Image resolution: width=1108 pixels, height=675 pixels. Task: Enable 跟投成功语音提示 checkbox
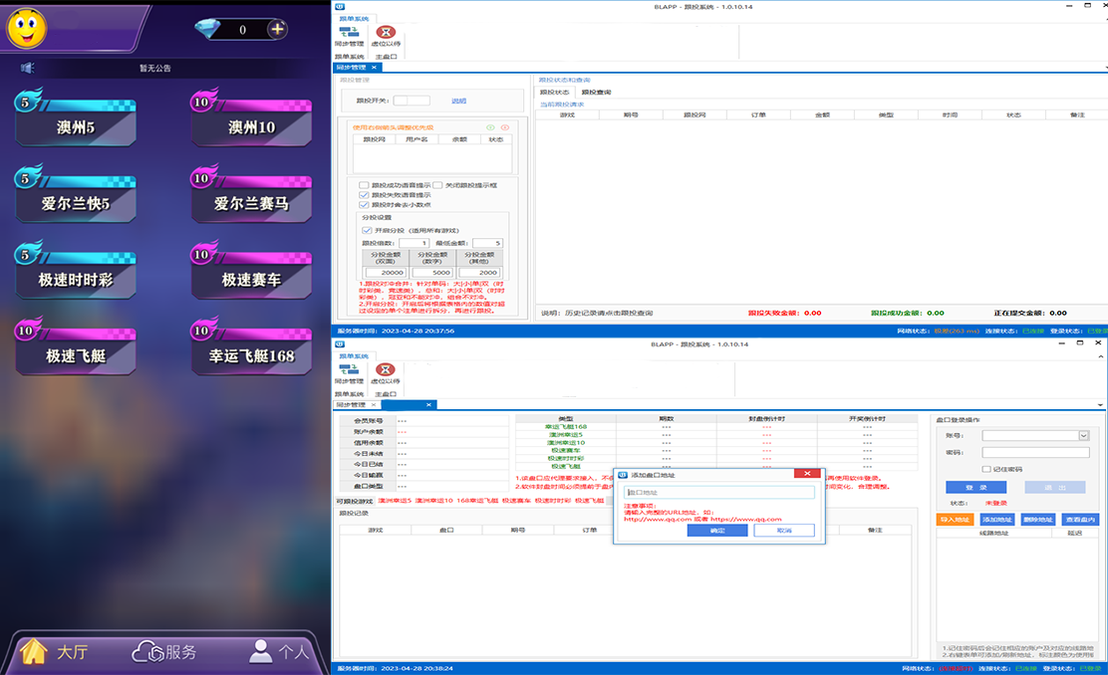click(364, 185)
